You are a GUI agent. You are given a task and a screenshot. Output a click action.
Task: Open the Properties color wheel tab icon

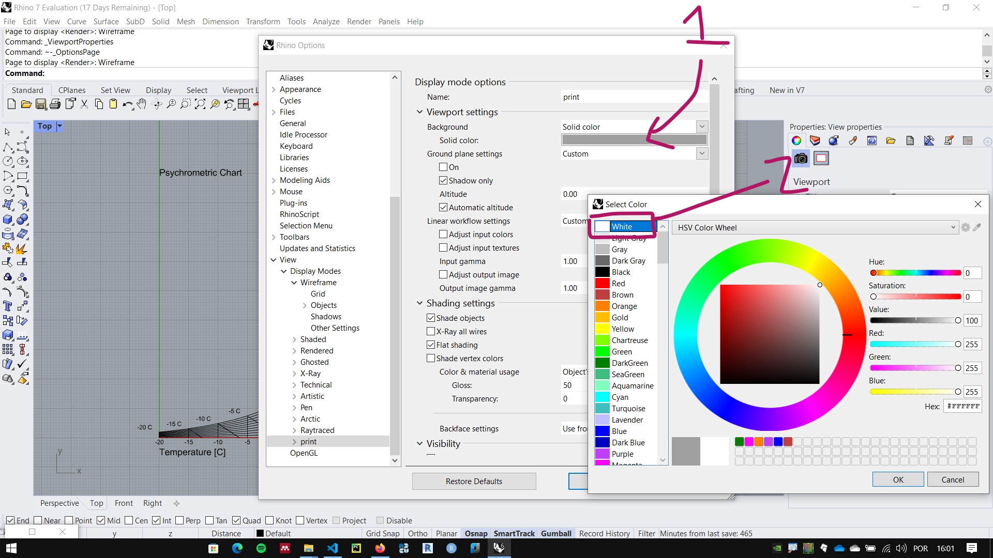(x=796, y=141)
